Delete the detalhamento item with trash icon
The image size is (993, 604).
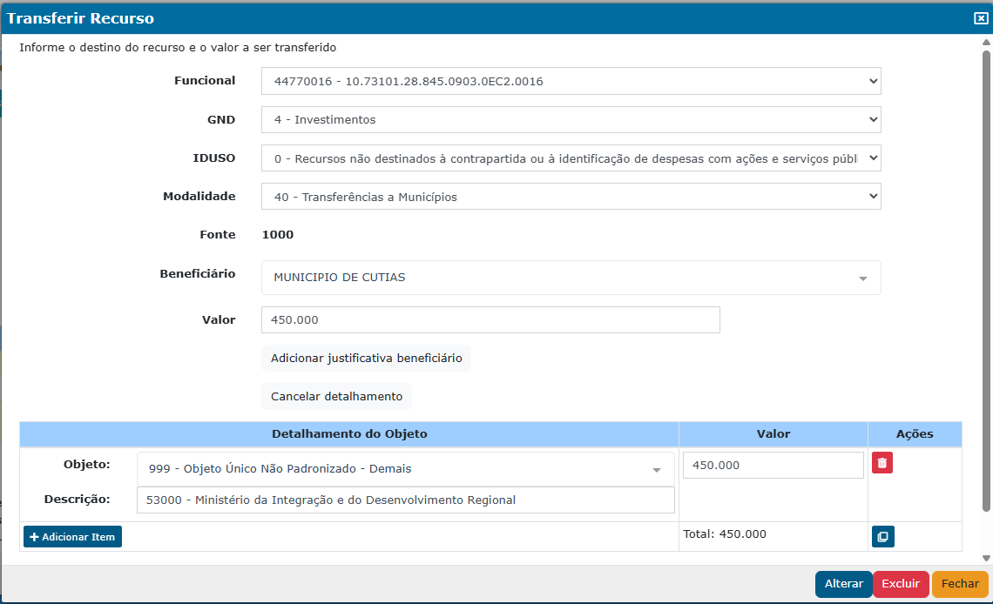click(x=882, y=463)
